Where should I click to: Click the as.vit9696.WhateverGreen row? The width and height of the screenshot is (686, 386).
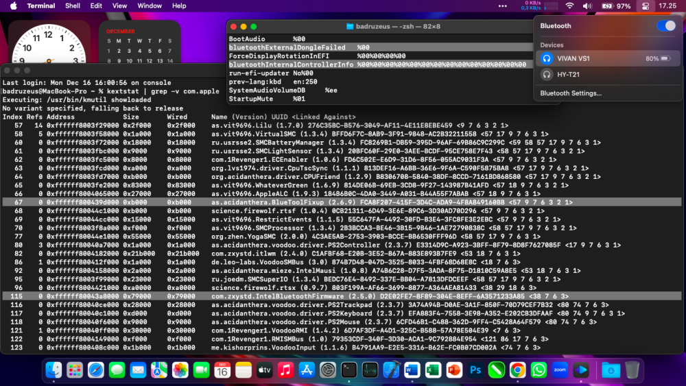pyautogui.click(x=342, y=185)
